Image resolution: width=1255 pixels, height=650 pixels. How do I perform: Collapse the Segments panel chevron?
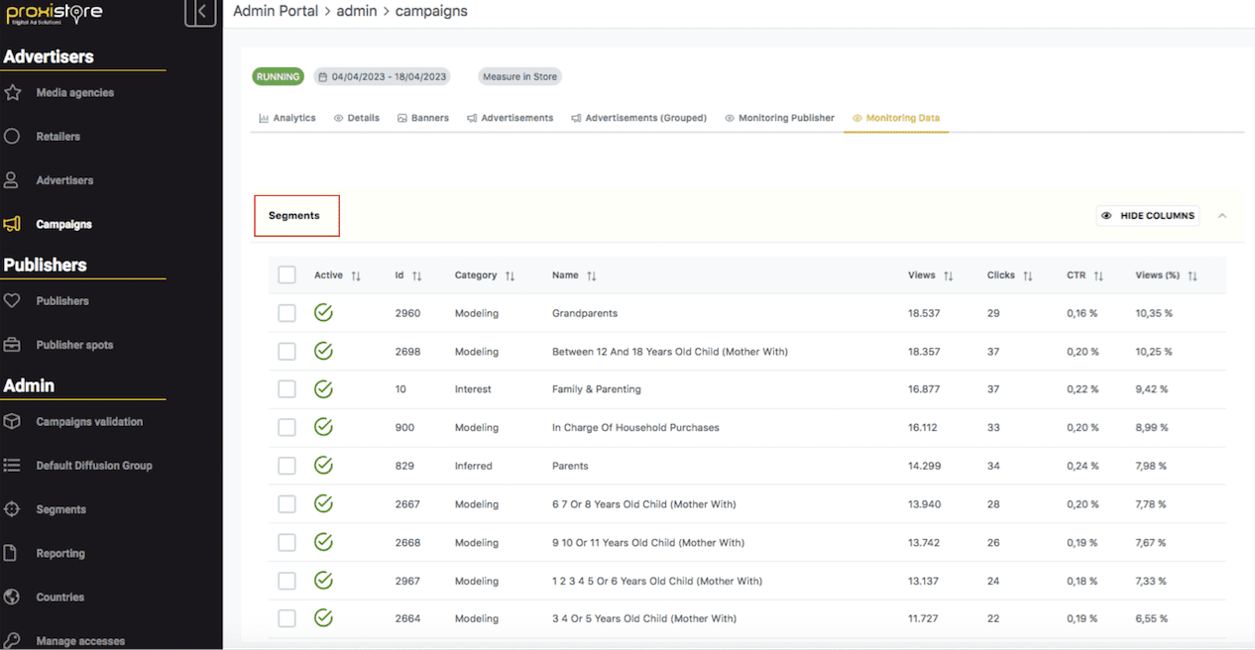[x=1222, y=215]
